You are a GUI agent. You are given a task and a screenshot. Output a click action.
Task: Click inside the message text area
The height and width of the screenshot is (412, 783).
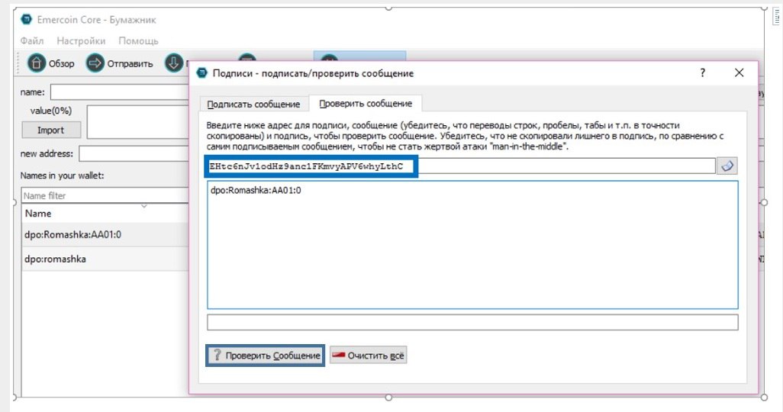tap(472, 245)
